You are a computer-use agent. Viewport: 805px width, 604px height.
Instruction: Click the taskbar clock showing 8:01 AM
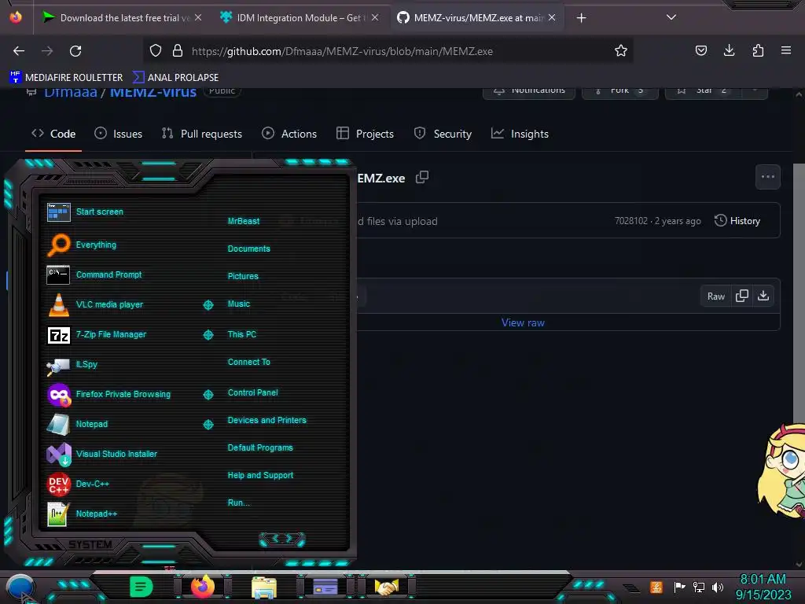[x=763, y=587]
